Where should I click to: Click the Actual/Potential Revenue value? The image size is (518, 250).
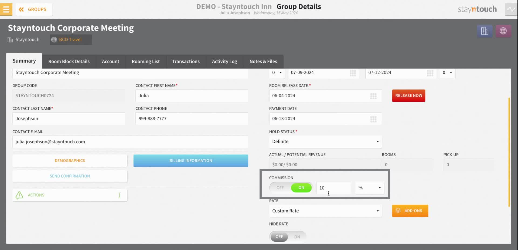pyautogui.click(x=325, y=165)
